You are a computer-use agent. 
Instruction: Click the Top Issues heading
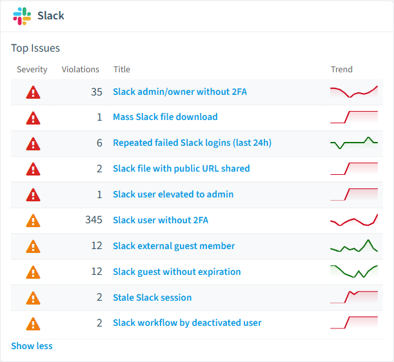pos(35,48)
